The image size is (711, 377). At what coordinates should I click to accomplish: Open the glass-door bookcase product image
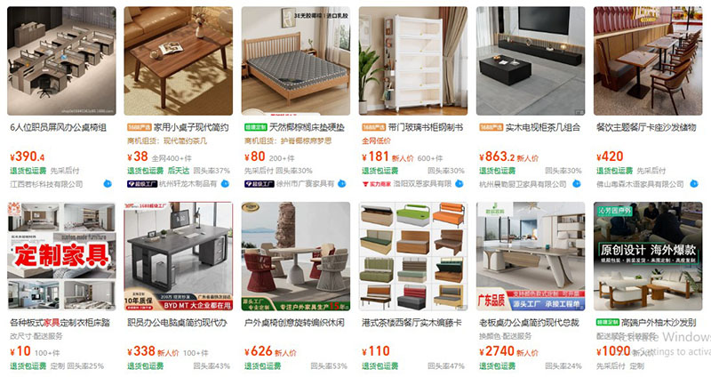coord(413,60)
